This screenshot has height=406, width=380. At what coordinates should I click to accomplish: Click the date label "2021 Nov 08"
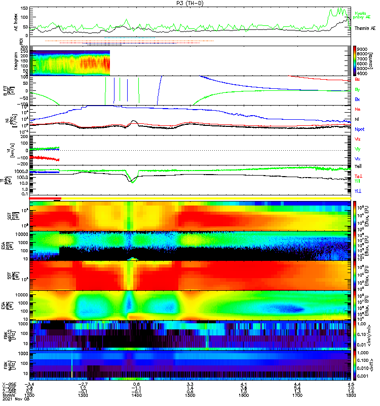(16, 399)
